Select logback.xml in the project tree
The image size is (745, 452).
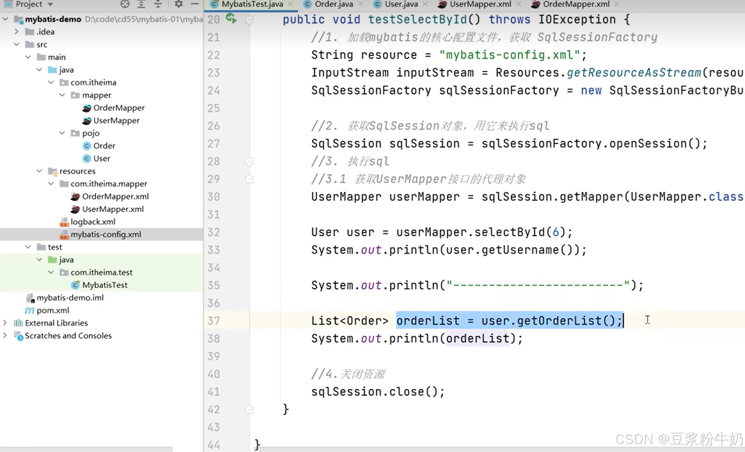(x=93, y=222)
